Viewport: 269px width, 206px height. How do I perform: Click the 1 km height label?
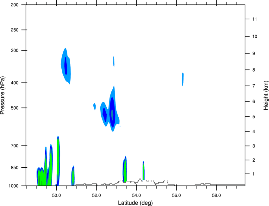click(x=253, y=174)
